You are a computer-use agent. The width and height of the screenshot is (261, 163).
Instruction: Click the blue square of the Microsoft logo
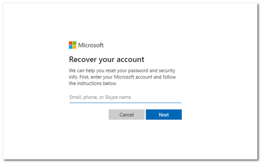[70, 47]
